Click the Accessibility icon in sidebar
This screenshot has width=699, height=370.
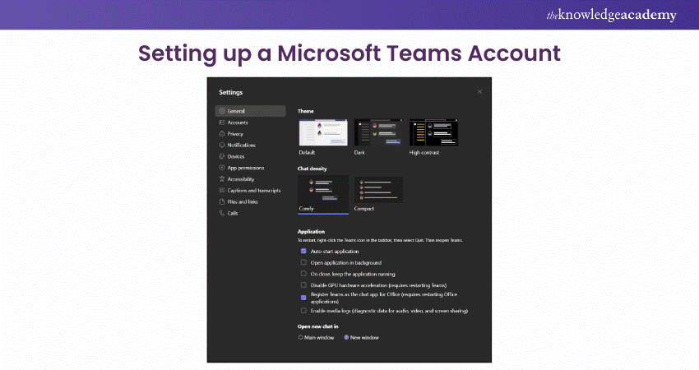[221, 178]
